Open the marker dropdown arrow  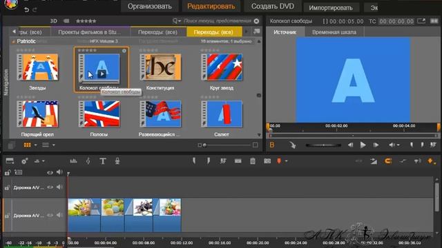click(x=287, y=161)
